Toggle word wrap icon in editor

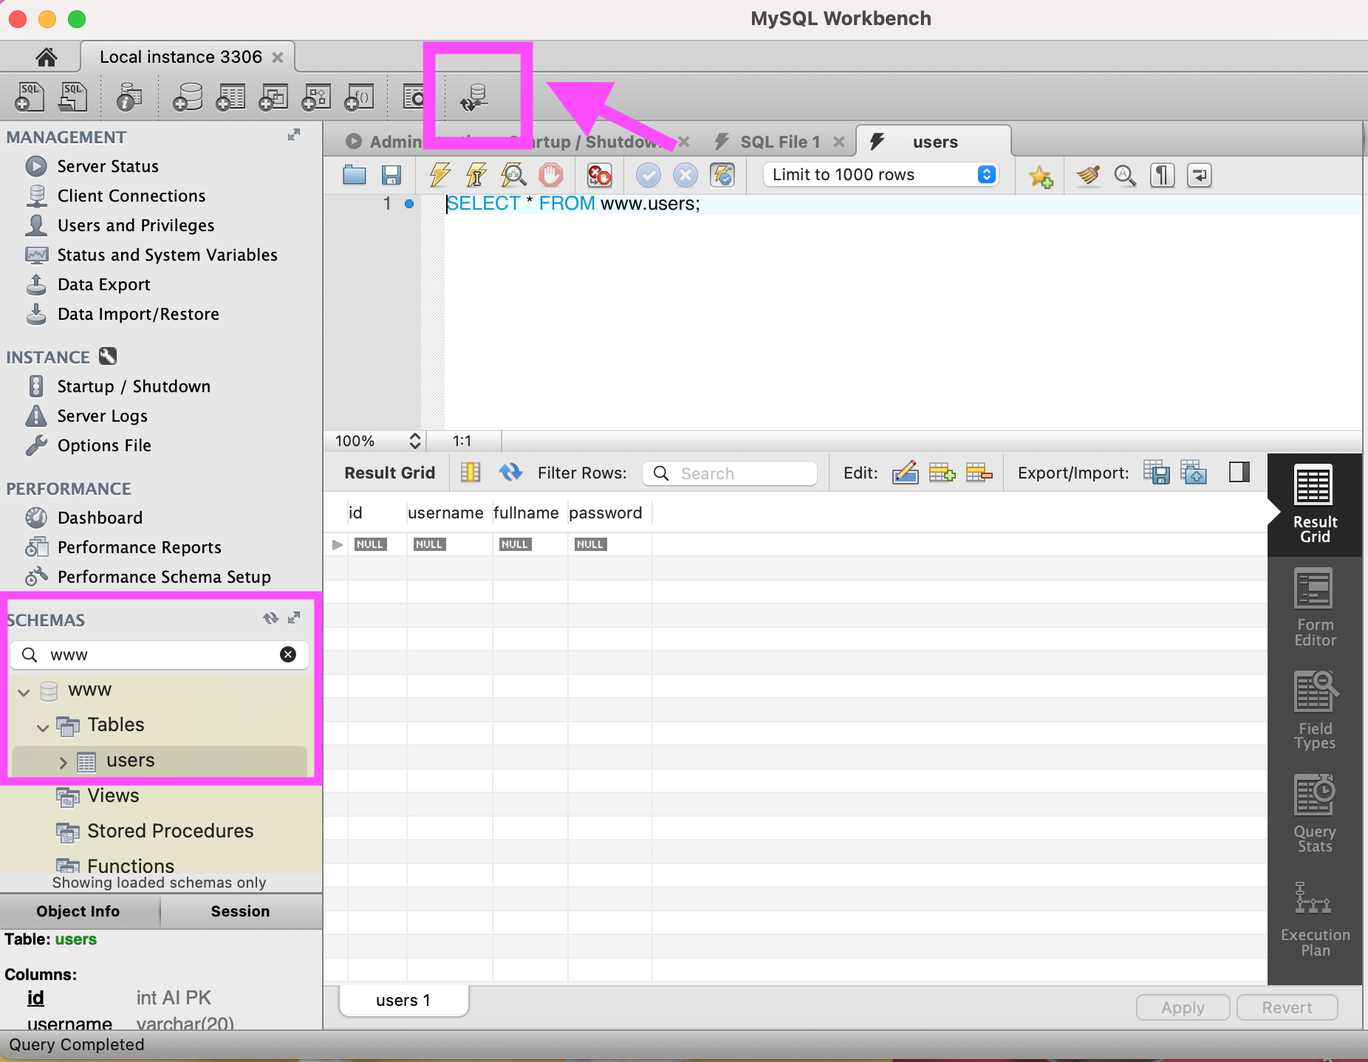point(1200,175)
